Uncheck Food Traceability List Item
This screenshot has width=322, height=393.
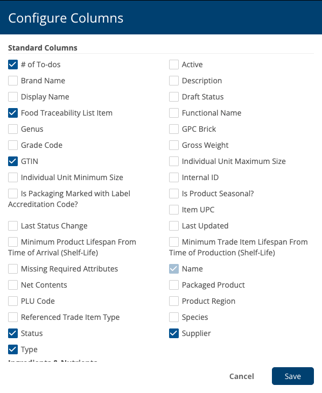click(x=13, y=113)
